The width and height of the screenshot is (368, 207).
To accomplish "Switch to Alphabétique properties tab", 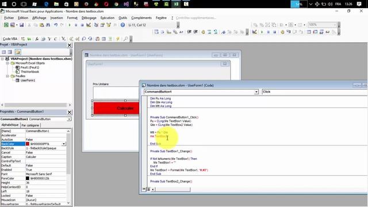I will click(10, 125).
